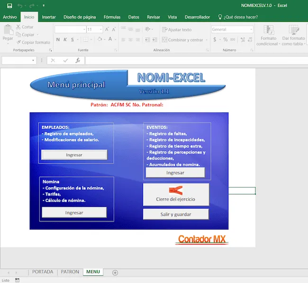Image resolution: width=308 pixels, height=283 pixels.
Task: Open the General number format dropdown
Action: tap(251, 29)
